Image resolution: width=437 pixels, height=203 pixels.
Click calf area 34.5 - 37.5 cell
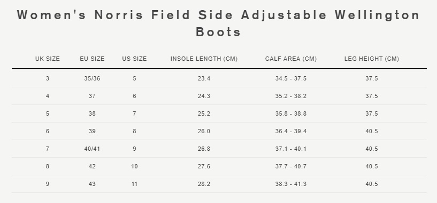tap(291, 79)
